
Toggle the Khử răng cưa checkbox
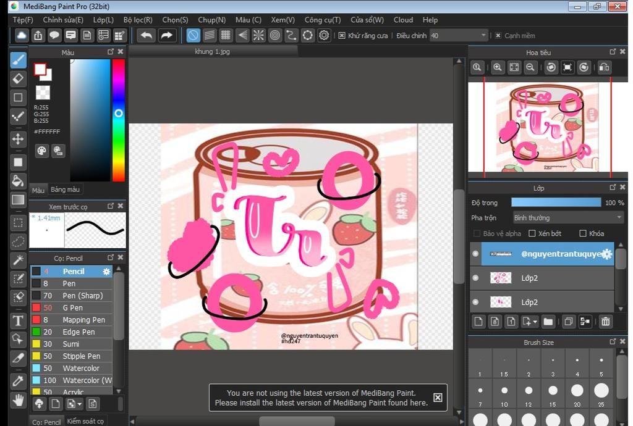click(341, 35)
